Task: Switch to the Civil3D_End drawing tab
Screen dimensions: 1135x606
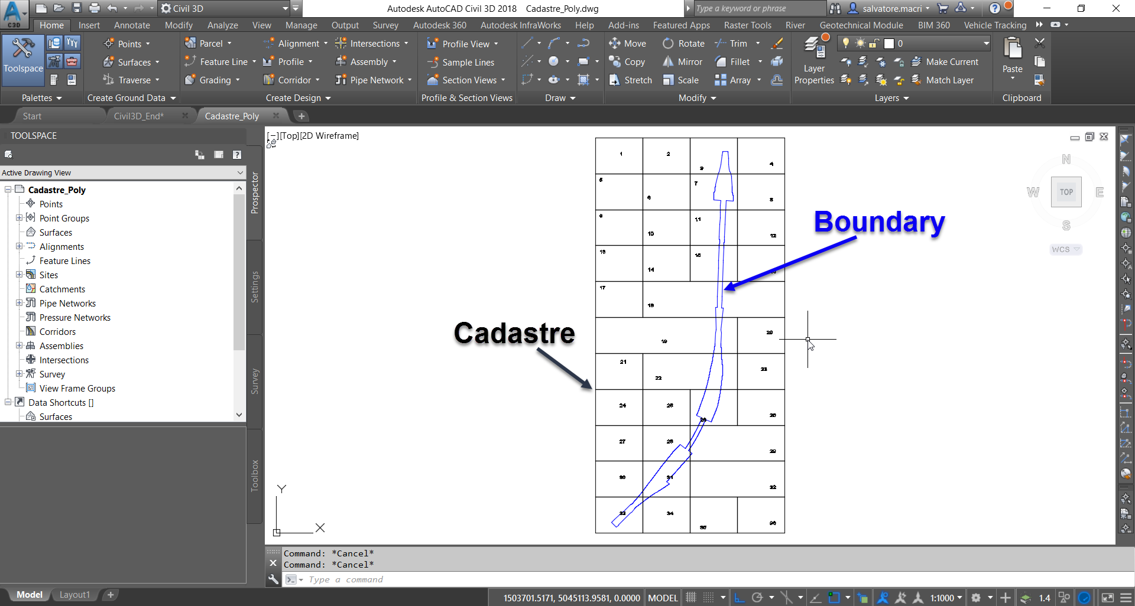Action: coord(138,116)
